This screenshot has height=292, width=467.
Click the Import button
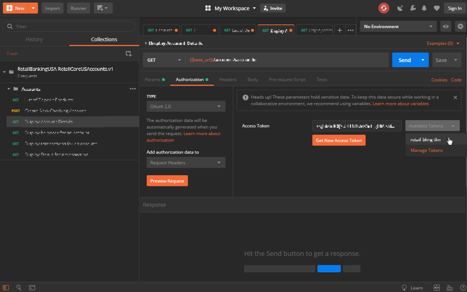(53, 8)
